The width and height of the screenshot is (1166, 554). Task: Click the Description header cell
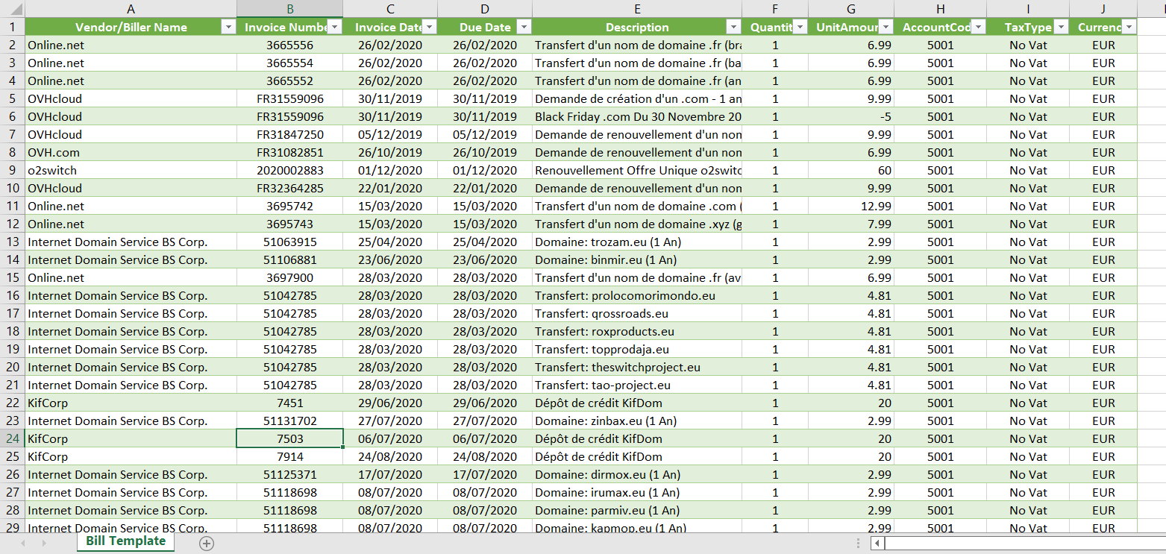(x=637, y=27)
